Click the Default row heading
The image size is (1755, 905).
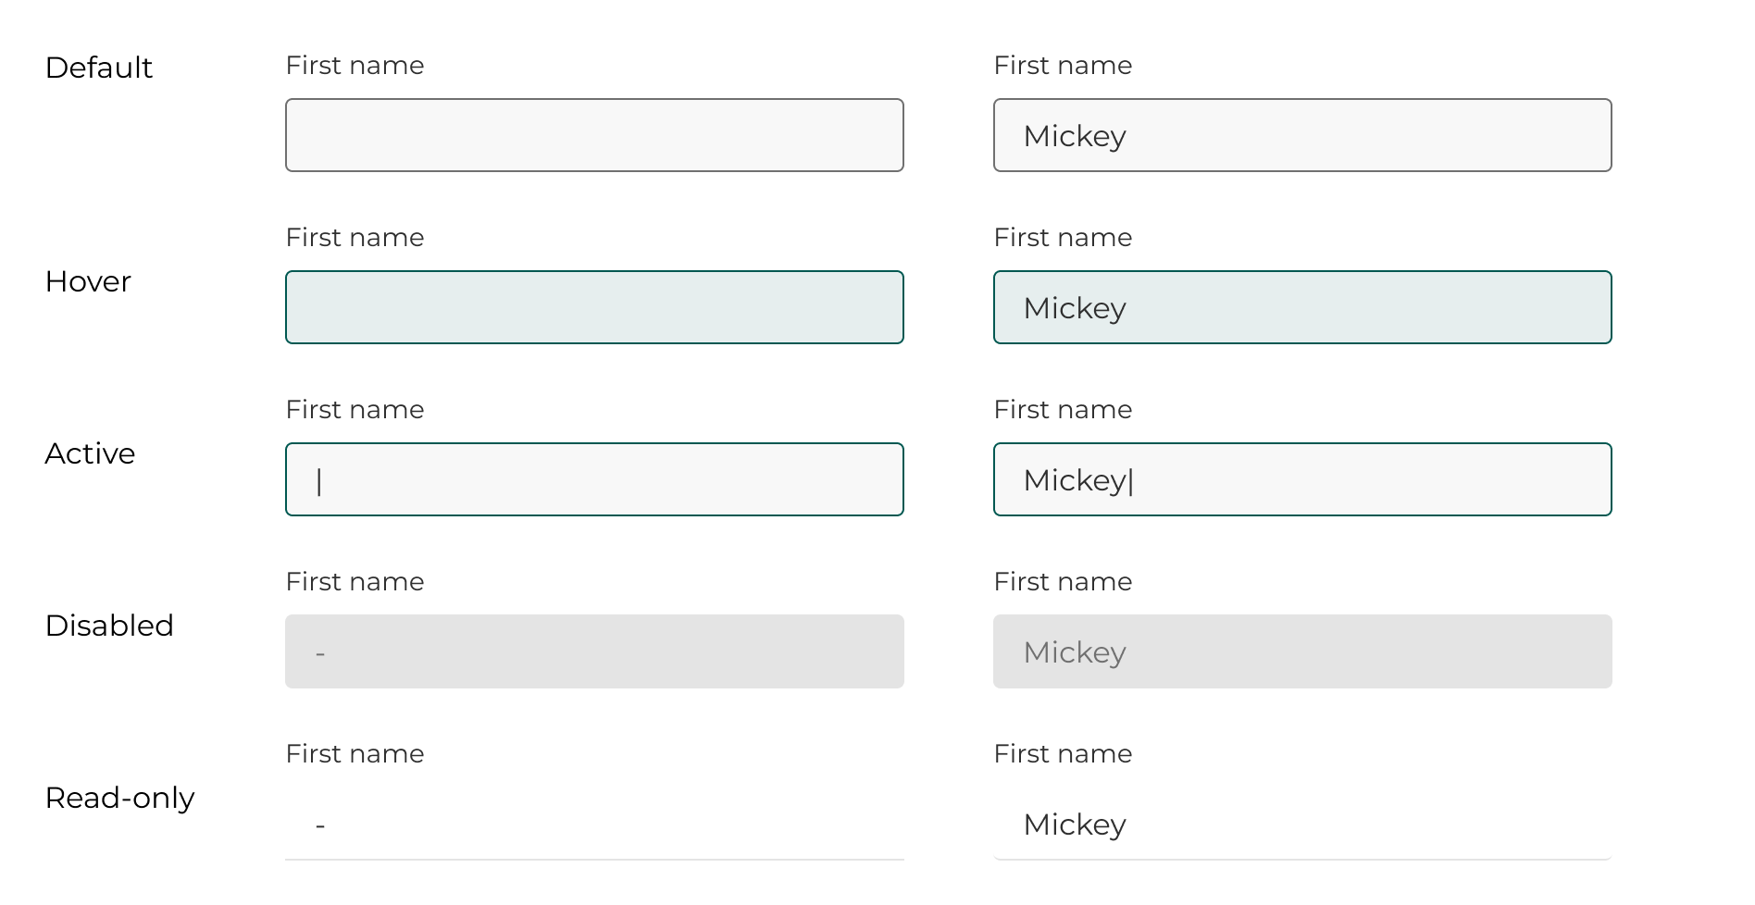click(x=99, y=68)
